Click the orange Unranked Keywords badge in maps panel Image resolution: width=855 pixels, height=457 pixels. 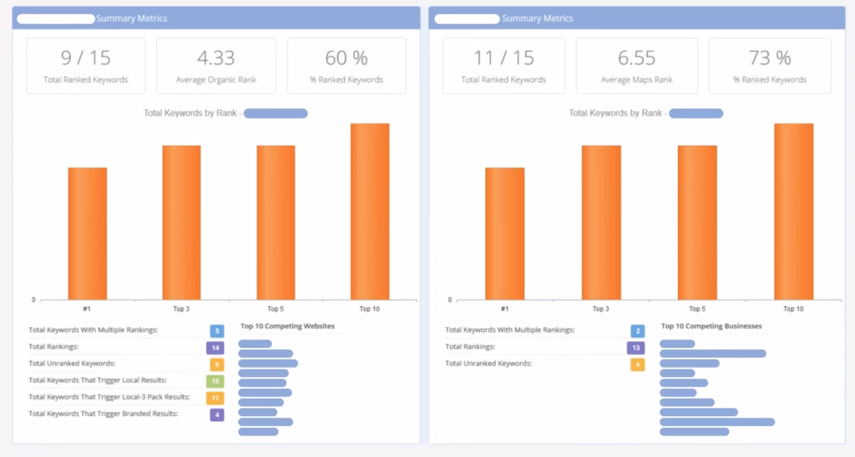(x=637, y=364)
